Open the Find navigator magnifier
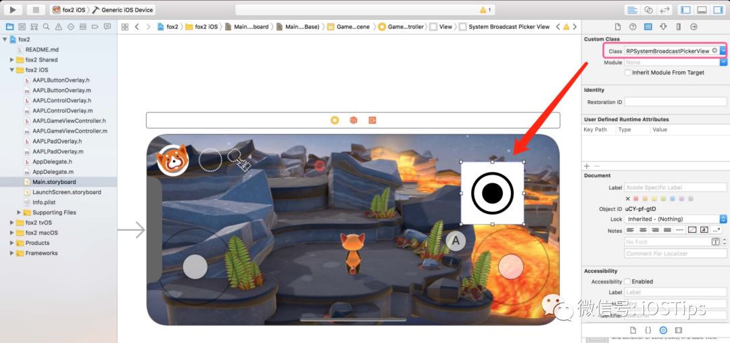730x343 pixels. click(x=46, y=27)
